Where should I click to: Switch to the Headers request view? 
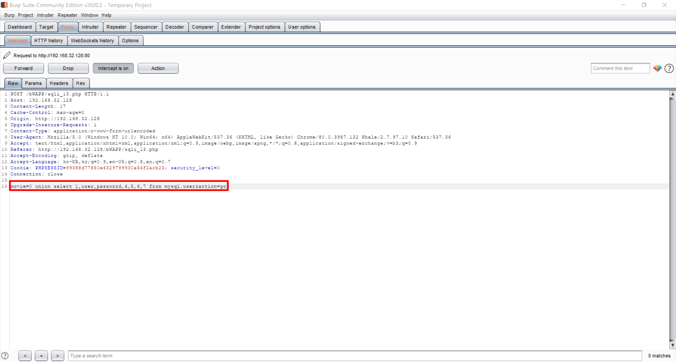point(59,83)
